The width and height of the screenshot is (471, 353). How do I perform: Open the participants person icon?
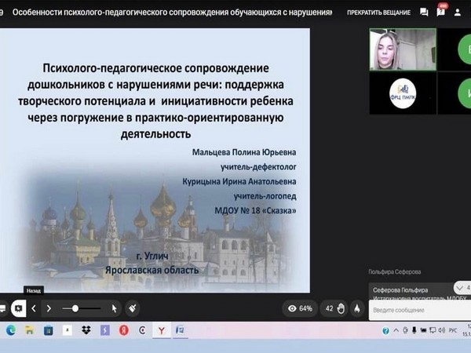pyautogui.click(x=458, y=13)
